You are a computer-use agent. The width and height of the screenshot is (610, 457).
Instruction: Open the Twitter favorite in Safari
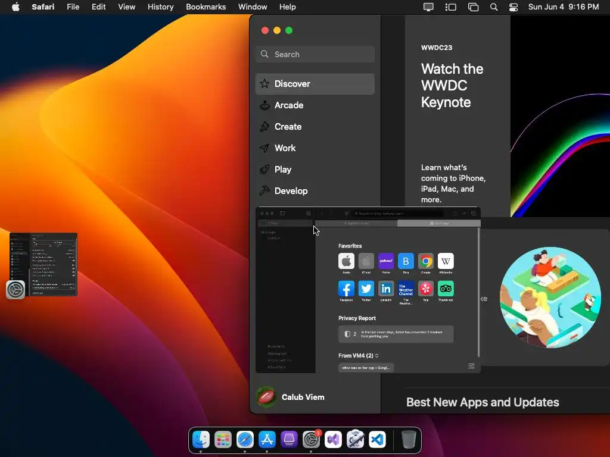click(366, 289)
